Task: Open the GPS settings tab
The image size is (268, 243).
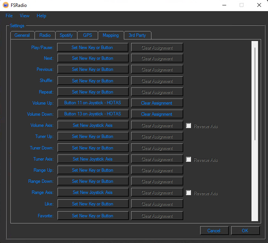Action: click(x=87, y=35)
